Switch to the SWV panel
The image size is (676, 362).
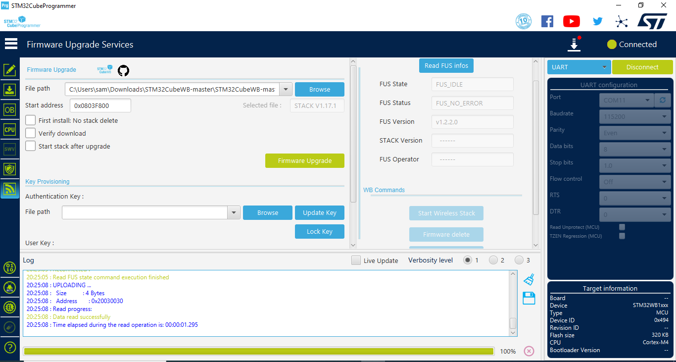(9, 149)
